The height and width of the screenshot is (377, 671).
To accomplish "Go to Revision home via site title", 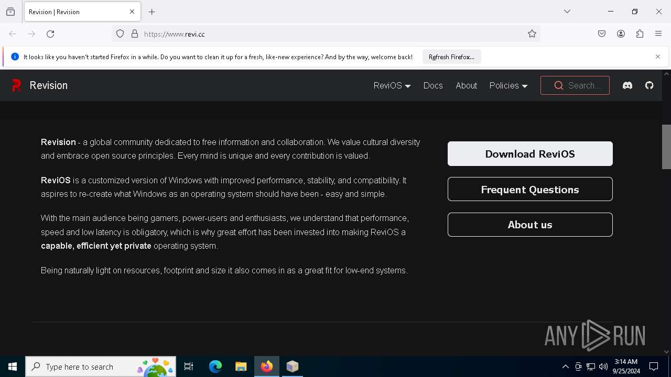I will 49,85.
